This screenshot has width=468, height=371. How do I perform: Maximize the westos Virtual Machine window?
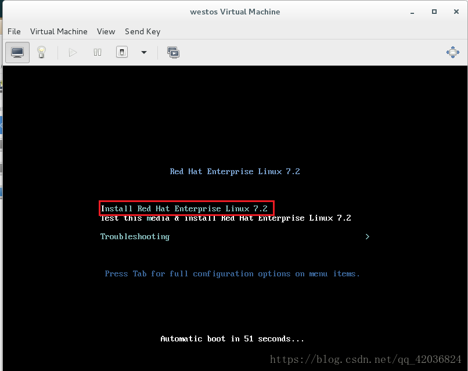click(434, 12)
